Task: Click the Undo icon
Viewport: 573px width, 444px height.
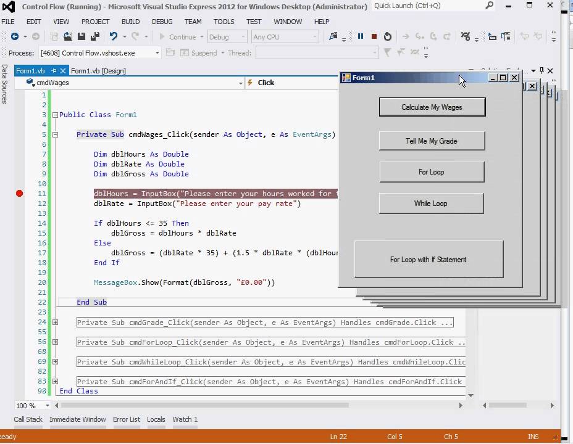Action: pos(114,36)
